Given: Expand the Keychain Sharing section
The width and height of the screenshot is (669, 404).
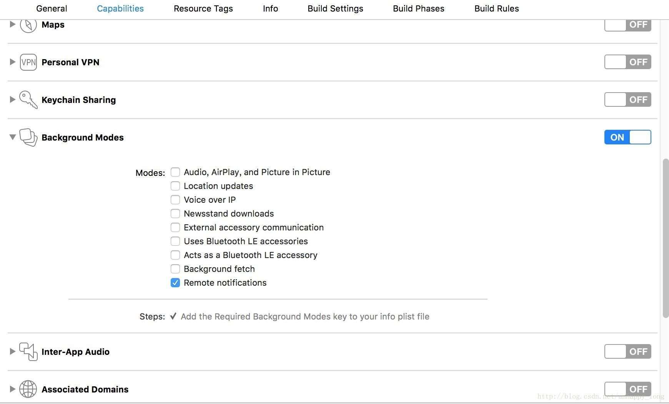Looking at the screenshot, I should tap(12, 99).
